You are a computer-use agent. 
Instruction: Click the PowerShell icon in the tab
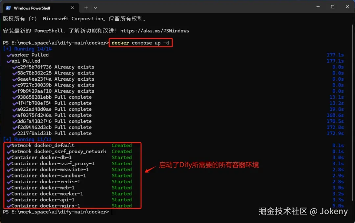(x=8, y=8)
